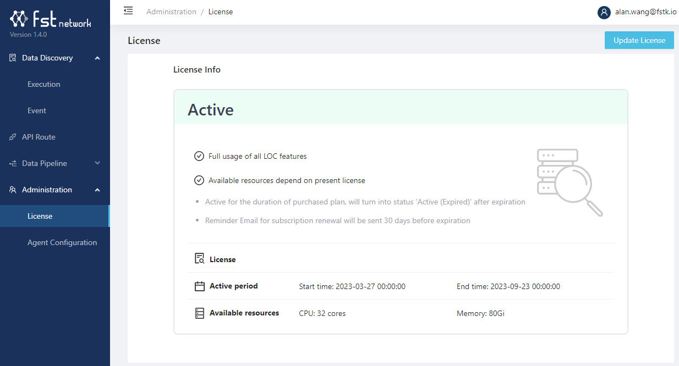679x366 pixels.
Task: Open the Agent Configuration menu item
Action: point(62,242)
